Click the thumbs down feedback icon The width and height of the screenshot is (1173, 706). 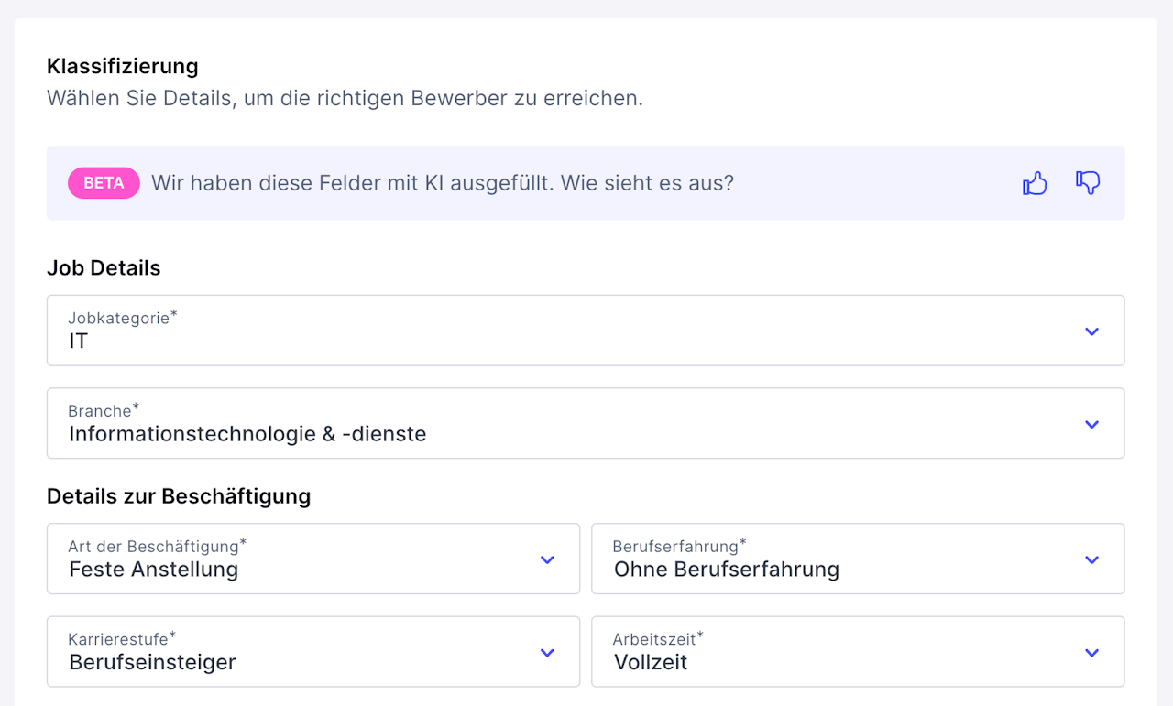pos(1088,183)
